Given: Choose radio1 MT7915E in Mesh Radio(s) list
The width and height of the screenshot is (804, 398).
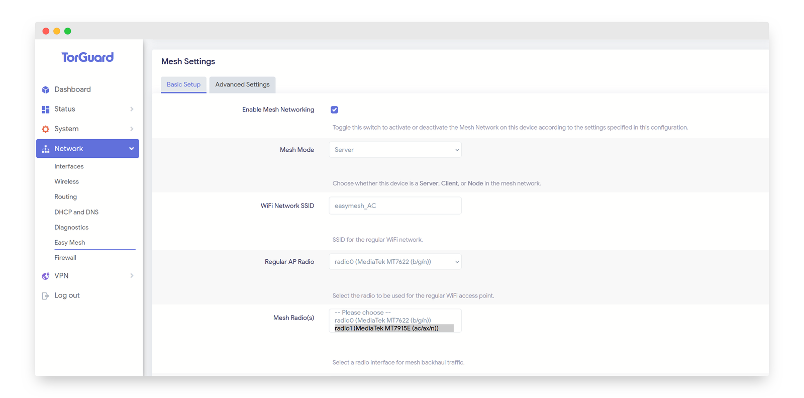Looking at the screenshot, I should 386,328.
